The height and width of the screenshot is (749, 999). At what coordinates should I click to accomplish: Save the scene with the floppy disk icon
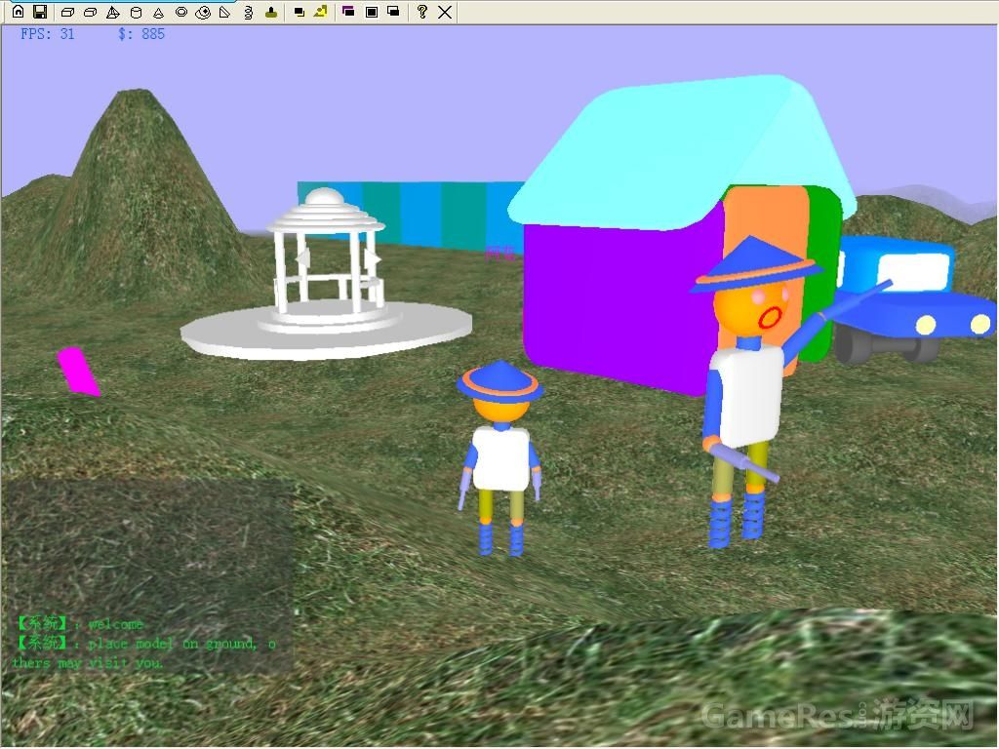point(40,12)
